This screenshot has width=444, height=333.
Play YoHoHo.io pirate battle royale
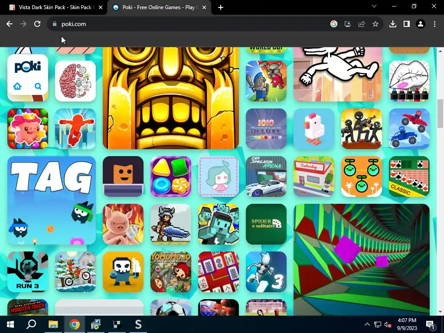click(x=171, y=272)
